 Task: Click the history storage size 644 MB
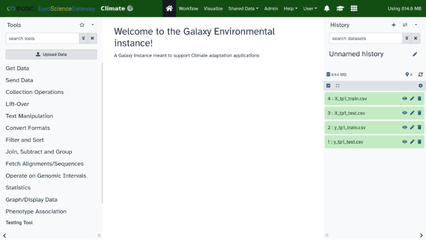(x=336, y=75)
